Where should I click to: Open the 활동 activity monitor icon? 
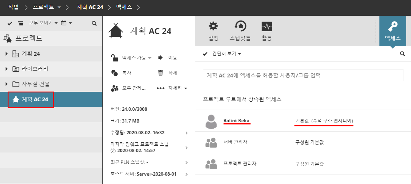click(x=266, y=27)
